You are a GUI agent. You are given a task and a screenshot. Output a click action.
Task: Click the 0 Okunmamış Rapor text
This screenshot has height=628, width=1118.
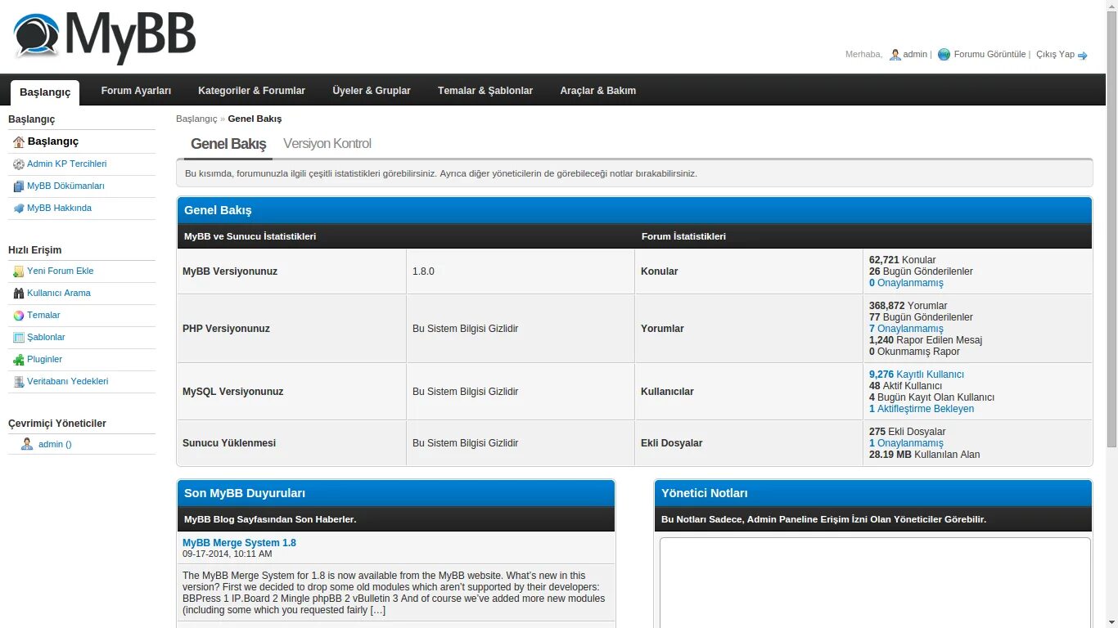(x=914, y=352)
